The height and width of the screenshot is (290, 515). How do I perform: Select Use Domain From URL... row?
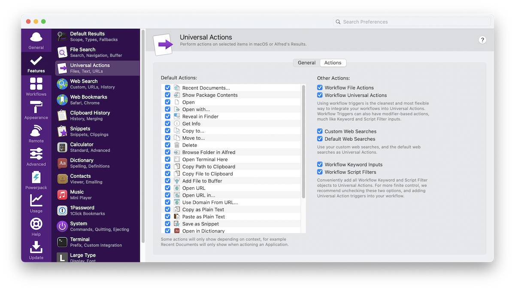click(232, 202)
